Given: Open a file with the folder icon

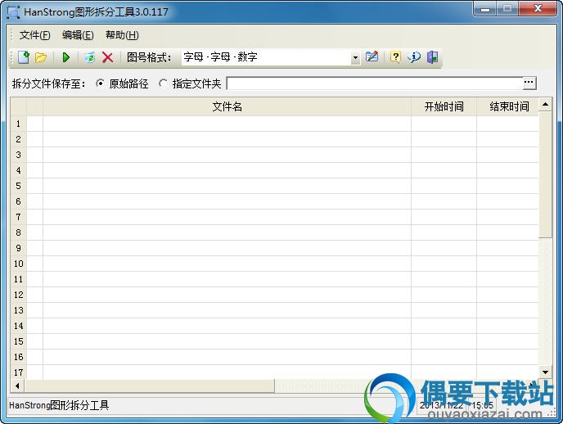Looking at the screenshot, I should 41,57.
